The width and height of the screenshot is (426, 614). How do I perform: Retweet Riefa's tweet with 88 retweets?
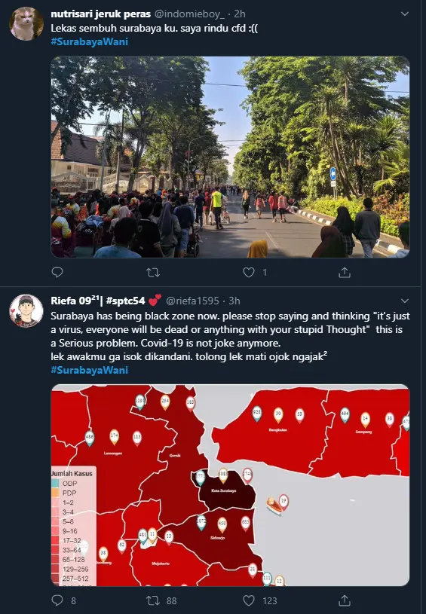[153, 600]
